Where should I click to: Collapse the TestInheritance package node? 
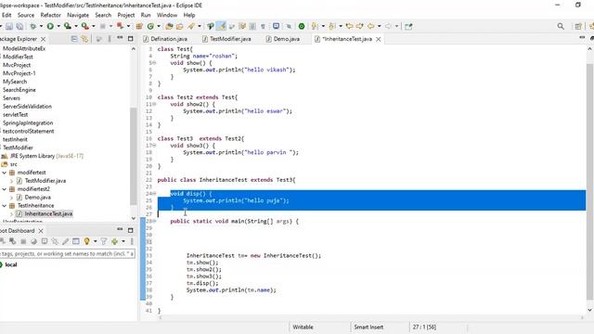pos(4,206)
